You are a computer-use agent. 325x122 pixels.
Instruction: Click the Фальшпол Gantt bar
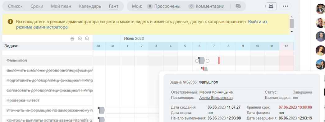(x=202, y=61)
